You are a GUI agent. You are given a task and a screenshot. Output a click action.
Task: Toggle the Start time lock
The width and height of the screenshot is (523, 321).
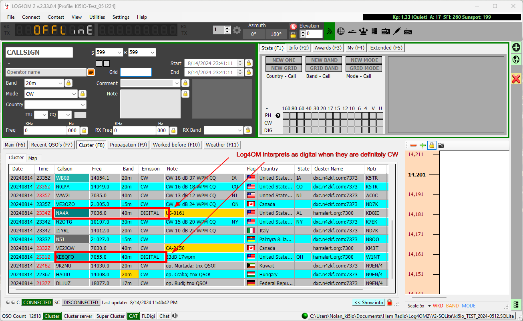(x=249, y=63)
